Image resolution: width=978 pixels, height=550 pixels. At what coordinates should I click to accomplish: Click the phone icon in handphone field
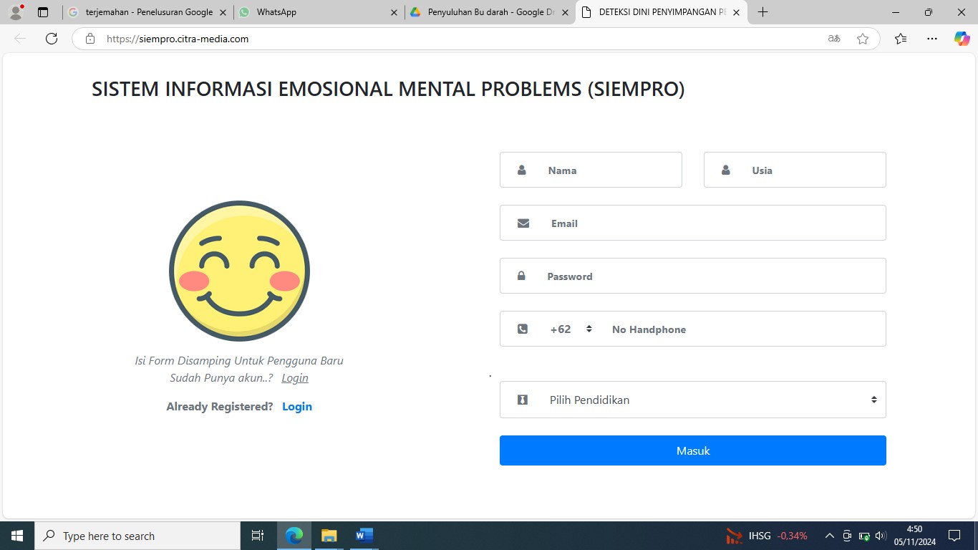point(523,329)
